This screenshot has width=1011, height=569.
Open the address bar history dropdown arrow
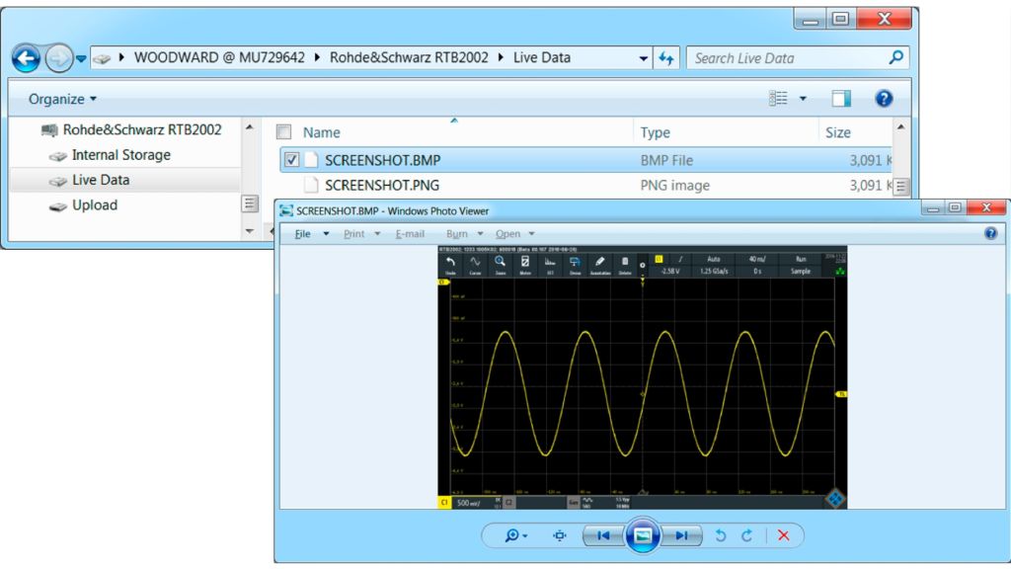pyautogui.click(x=644, y=57)
